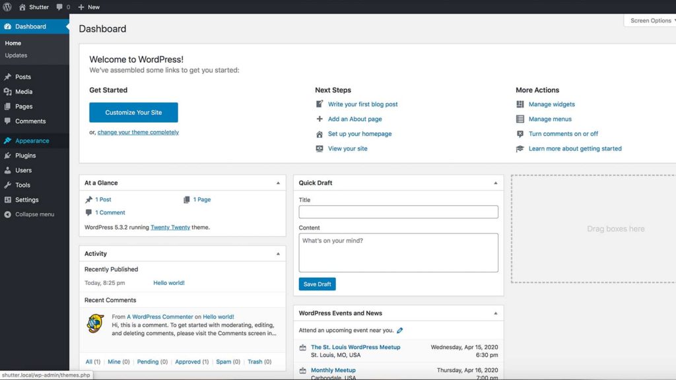
Task: Click Collapse menu label in sidebar
Action: tap(35, 214)
